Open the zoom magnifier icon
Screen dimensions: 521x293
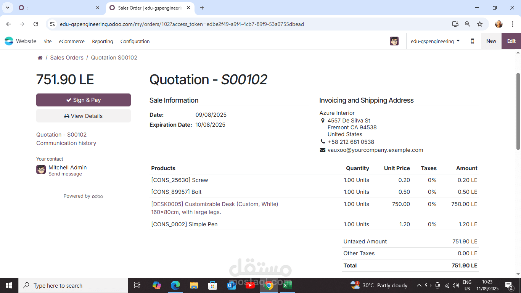coord(467,24)
